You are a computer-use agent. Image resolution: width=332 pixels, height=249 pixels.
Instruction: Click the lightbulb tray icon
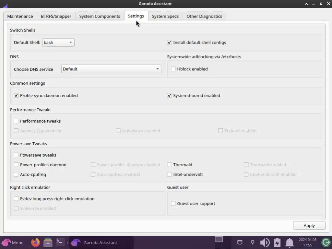point(252,243)
